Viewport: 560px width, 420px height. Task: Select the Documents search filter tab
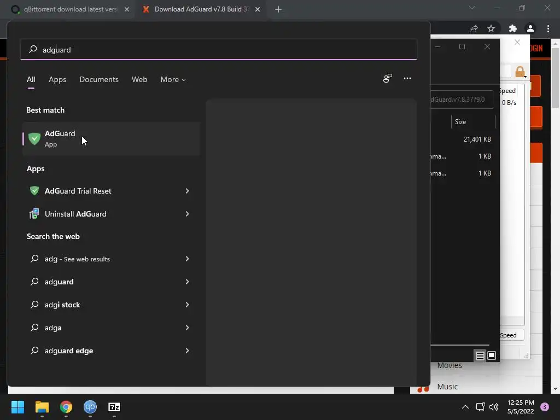pyautogui.click(x=99, y=79)
